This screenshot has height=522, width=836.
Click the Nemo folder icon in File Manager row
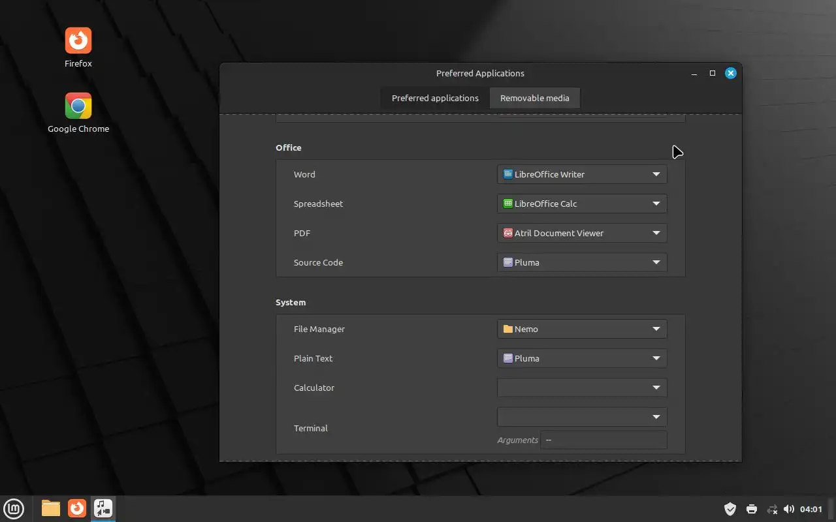click(x=507, y=329)
